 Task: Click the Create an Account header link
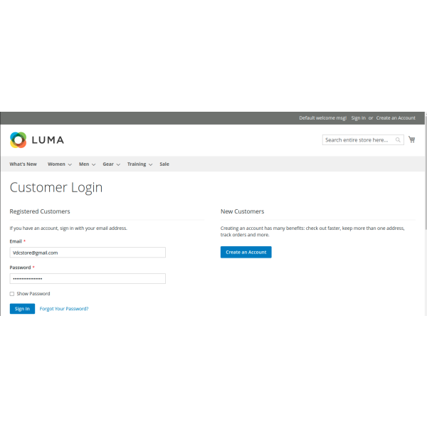coord(396,118)
